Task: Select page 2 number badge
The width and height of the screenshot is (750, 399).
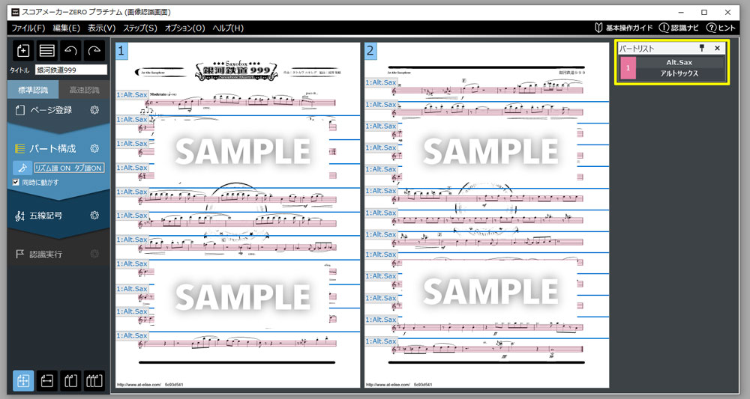Action: (370, 51)
